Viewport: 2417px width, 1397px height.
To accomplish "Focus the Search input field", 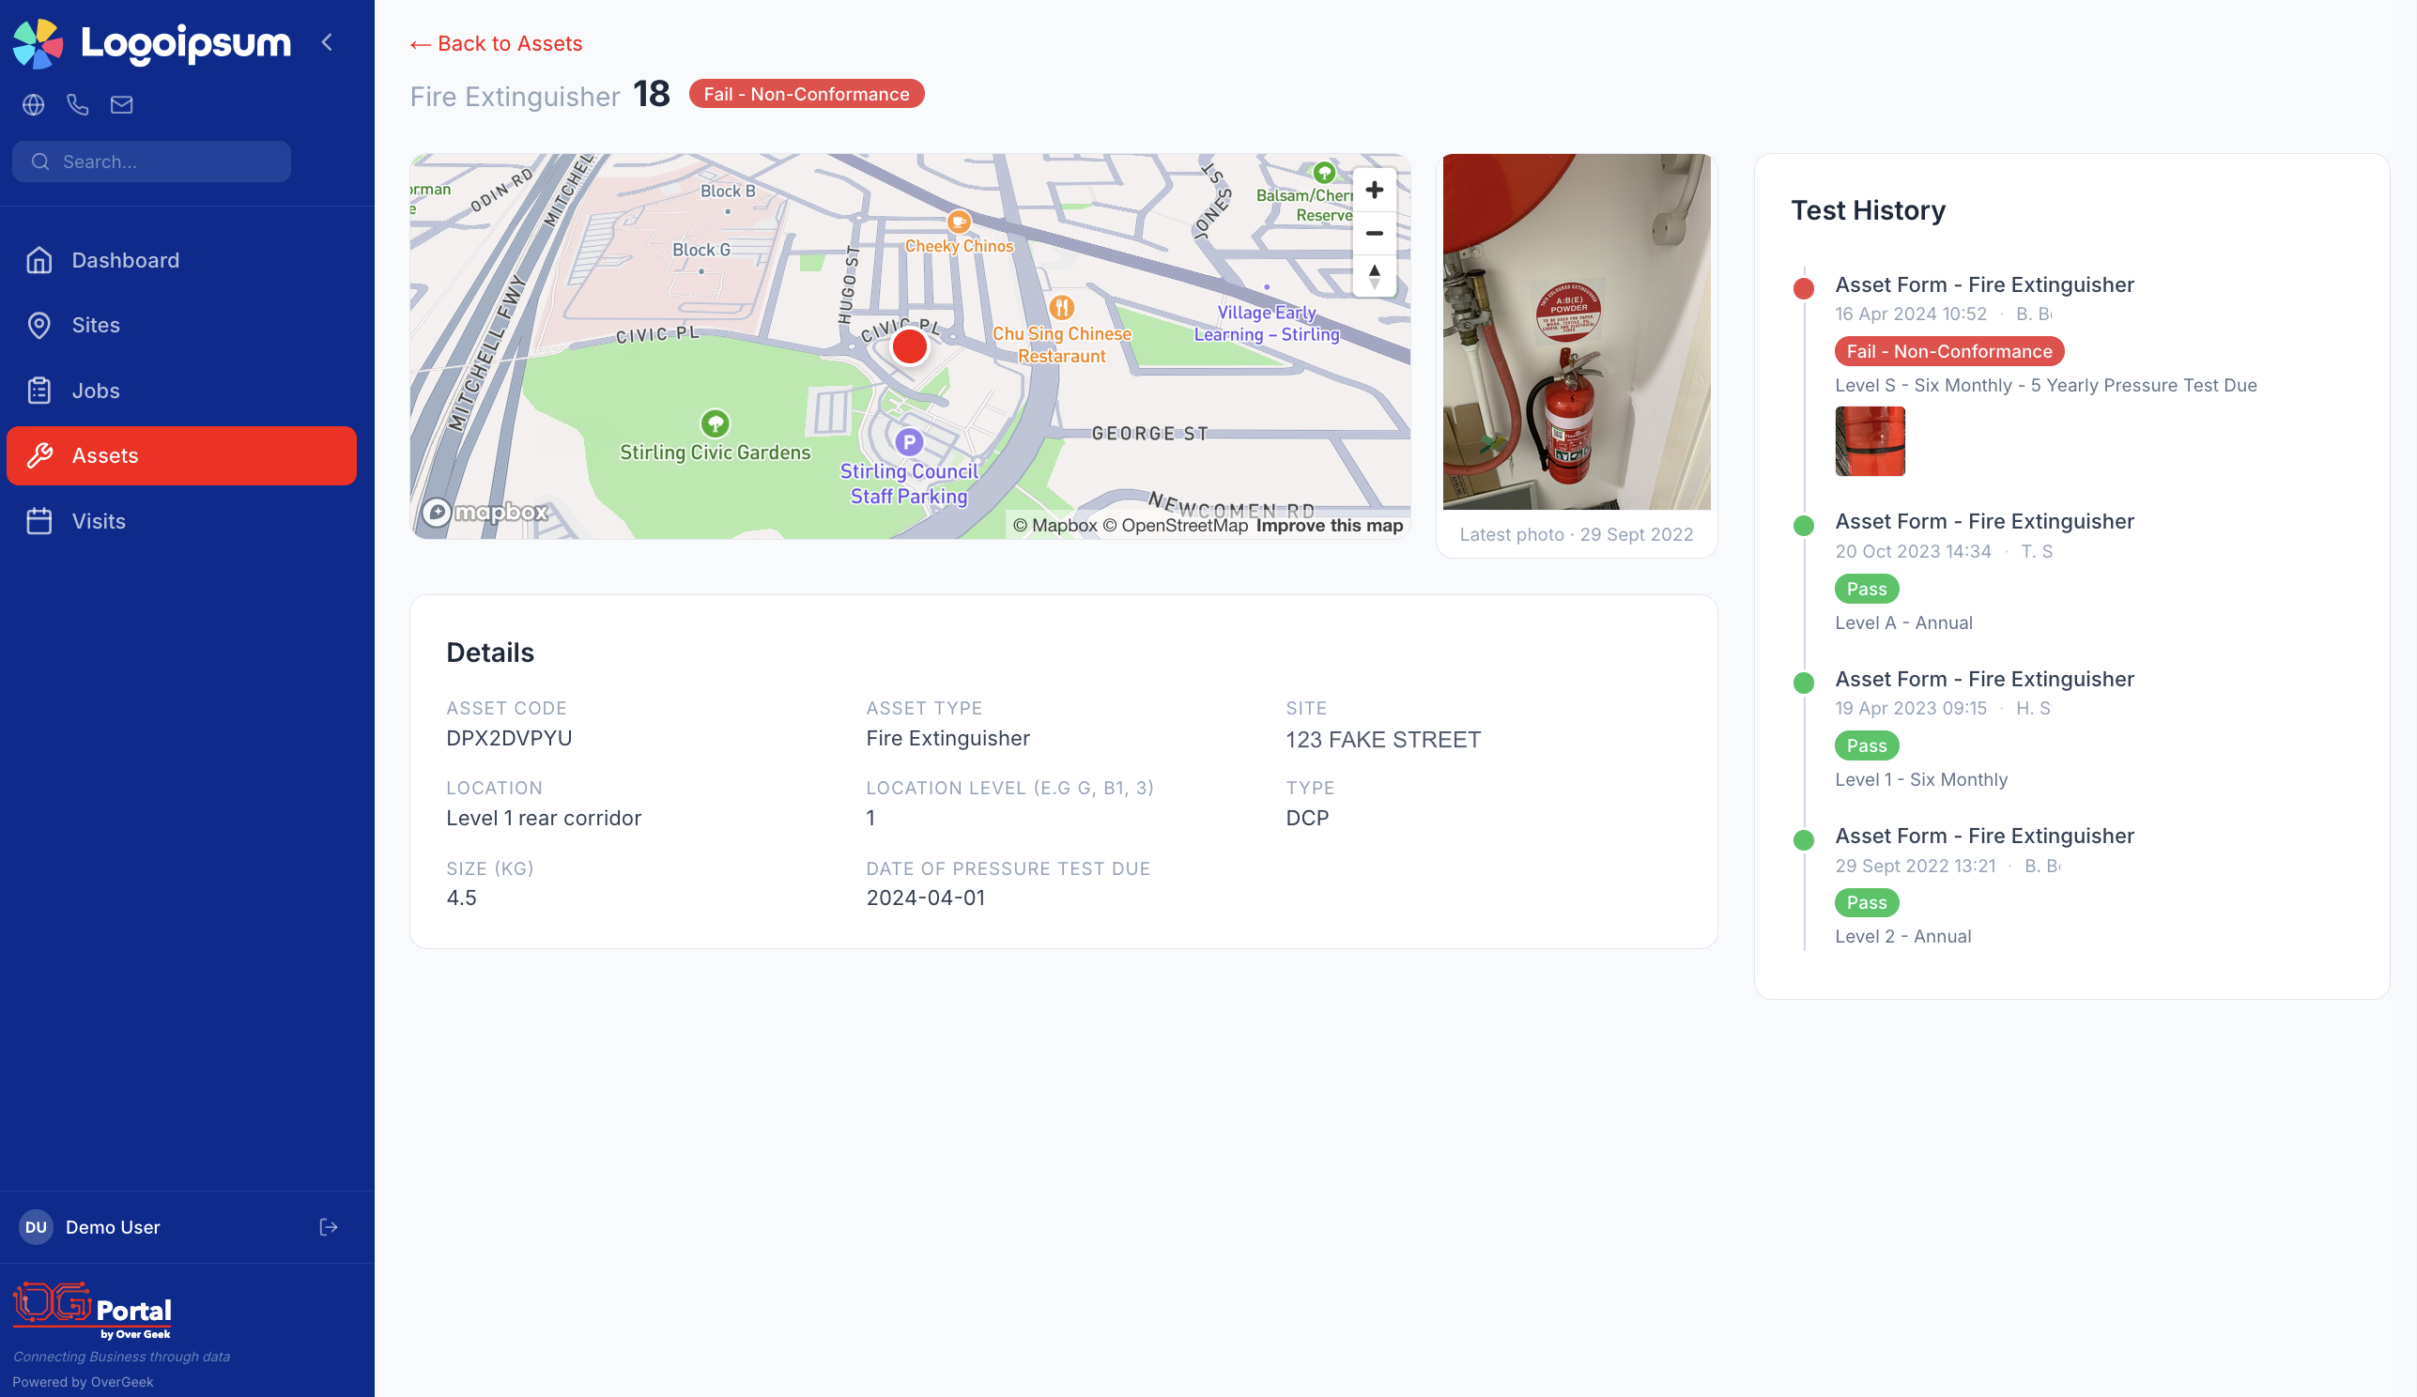I will 163,161.
